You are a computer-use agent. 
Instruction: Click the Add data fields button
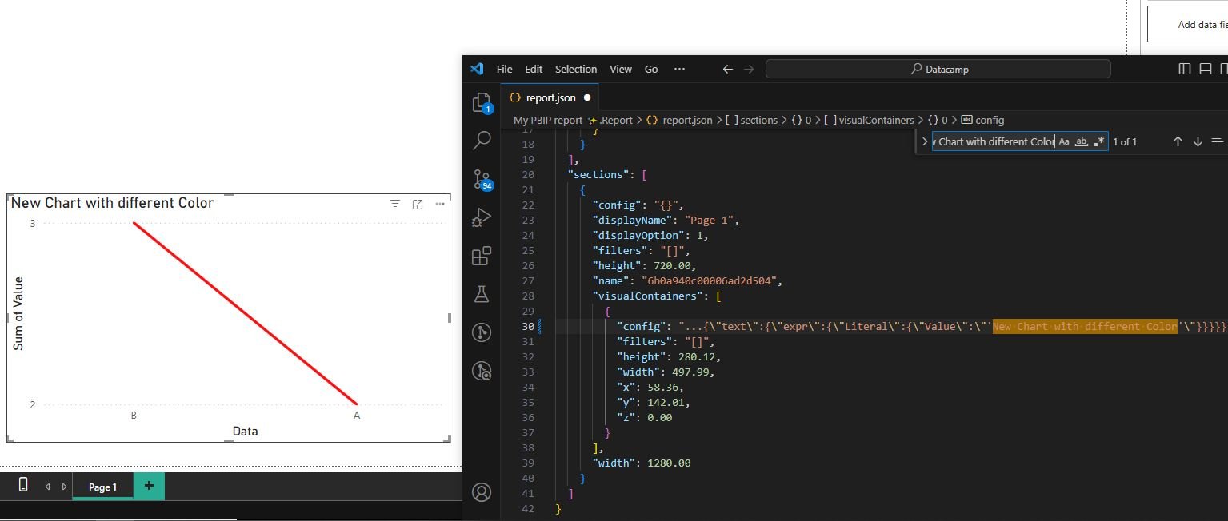(x=1187, y=24)
